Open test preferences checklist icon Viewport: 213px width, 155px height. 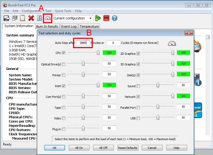(x=39, y=18)
